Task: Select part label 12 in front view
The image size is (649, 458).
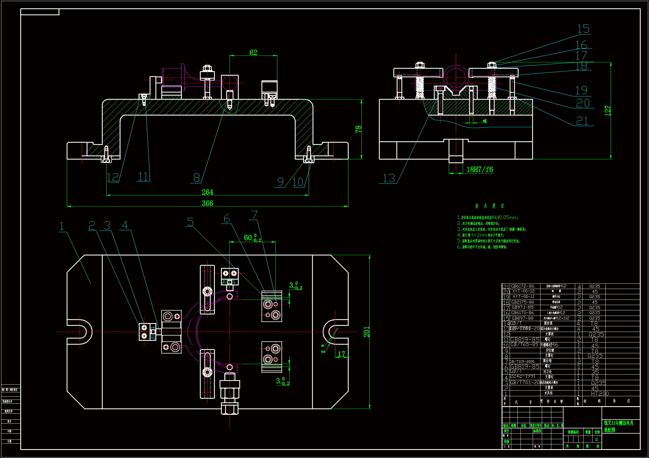Action: pos(112,178)
